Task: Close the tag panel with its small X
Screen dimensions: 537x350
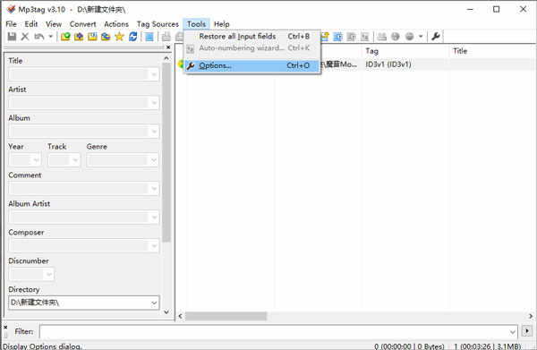Action: point(168,47)
